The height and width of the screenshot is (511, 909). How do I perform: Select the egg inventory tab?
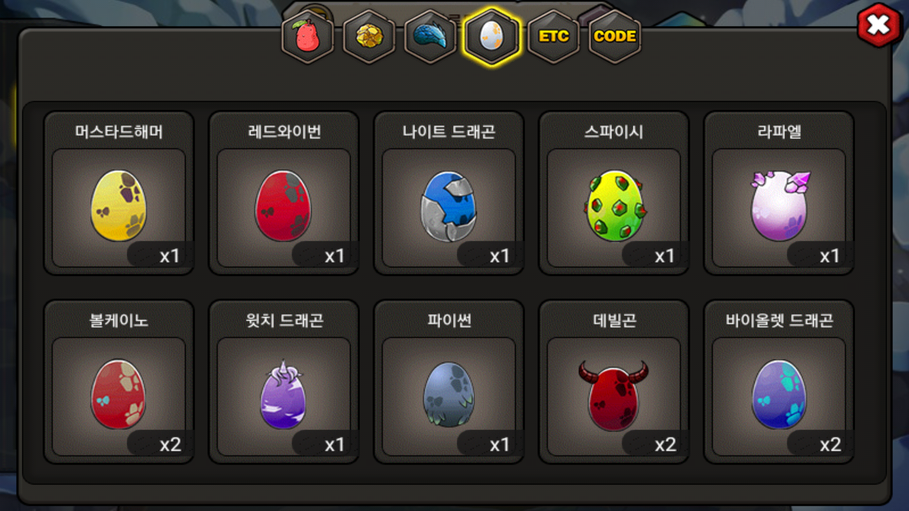(x=492, y=36)
